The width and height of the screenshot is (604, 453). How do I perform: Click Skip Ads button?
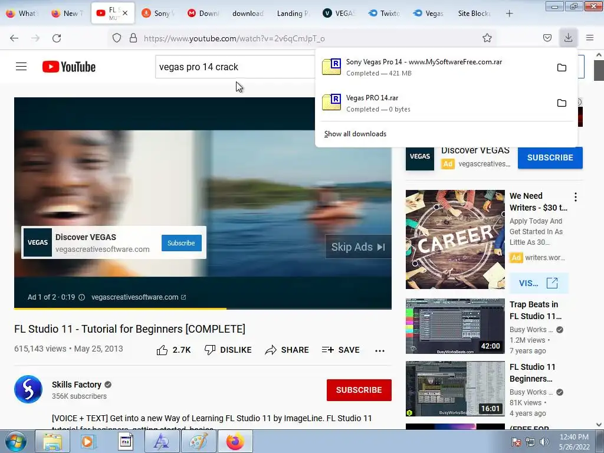[x=358, y=247]
